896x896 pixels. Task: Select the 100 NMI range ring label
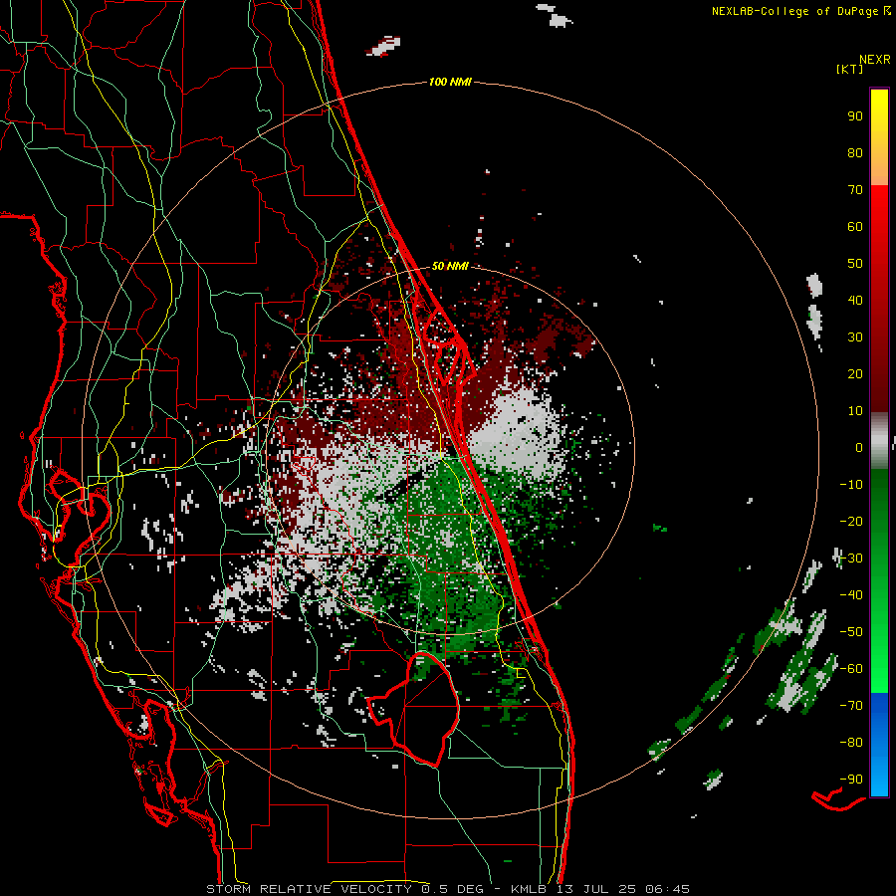point(450,82)
